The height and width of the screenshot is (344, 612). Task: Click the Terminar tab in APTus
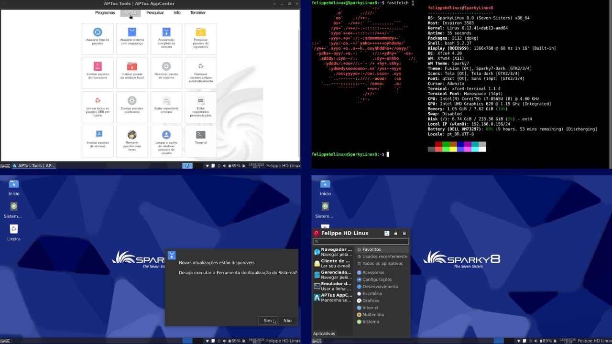(198, 13)
